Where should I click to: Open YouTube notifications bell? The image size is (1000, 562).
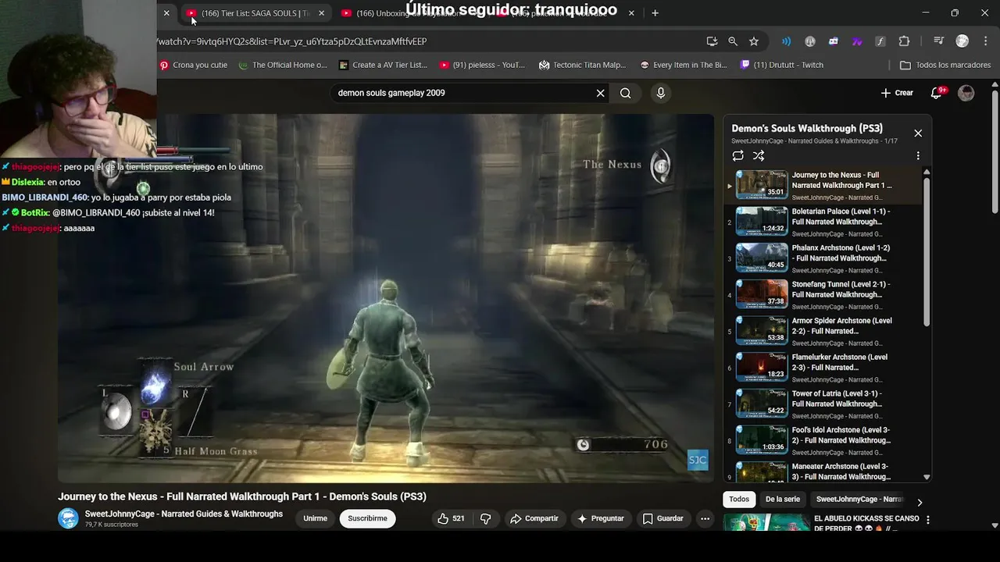click(937, 93)
